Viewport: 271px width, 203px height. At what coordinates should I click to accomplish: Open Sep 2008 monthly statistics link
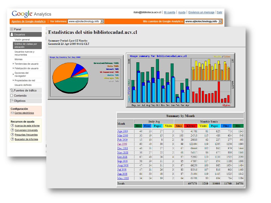122,161
